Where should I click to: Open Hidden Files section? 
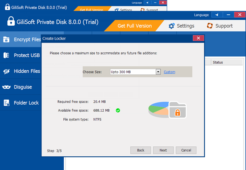[x=21, y=71]
